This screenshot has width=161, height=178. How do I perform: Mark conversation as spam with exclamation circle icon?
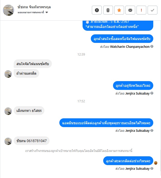coord(97,10)
